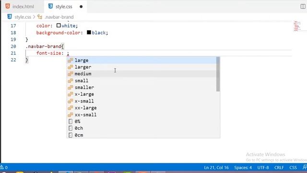Click line number 17 in gutter
The height and width of the screenshot is (173, 307).
point(13,25)
